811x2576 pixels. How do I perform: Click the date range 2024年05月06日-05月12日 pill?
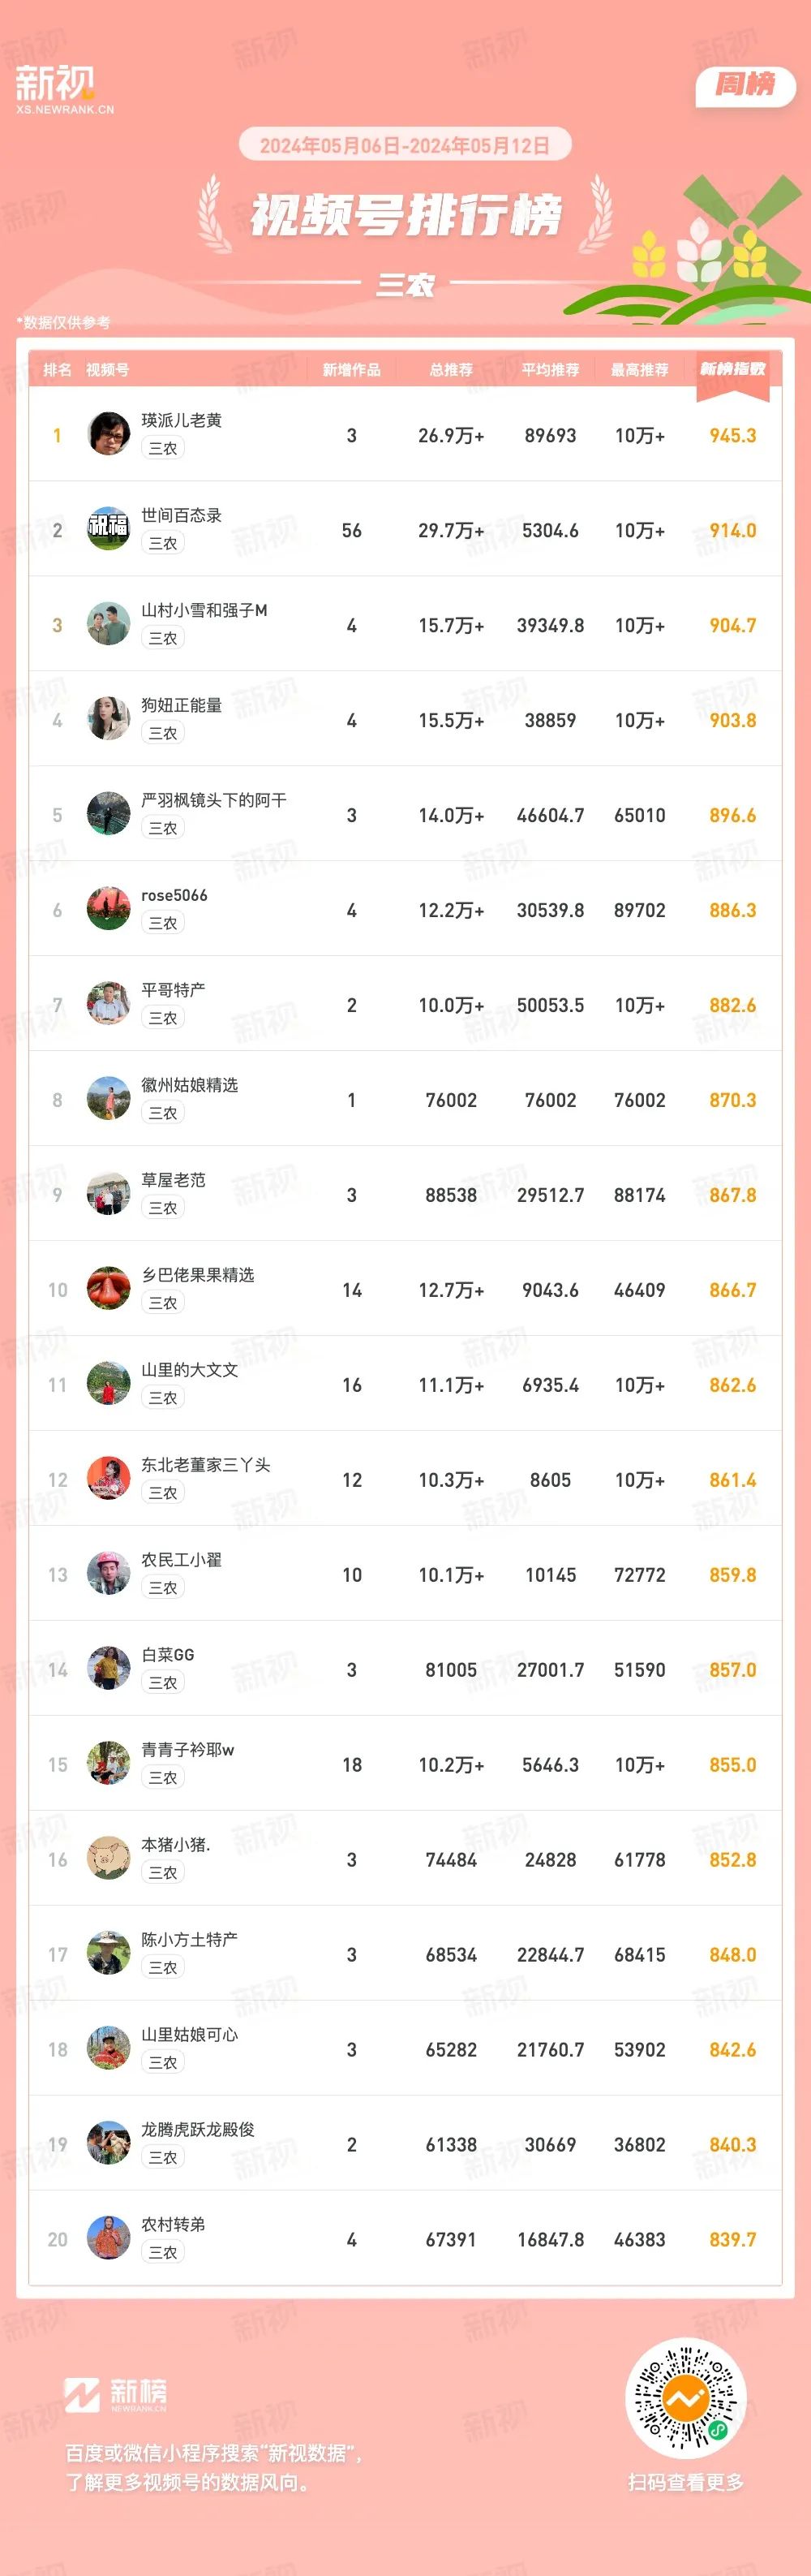[405, 145]
